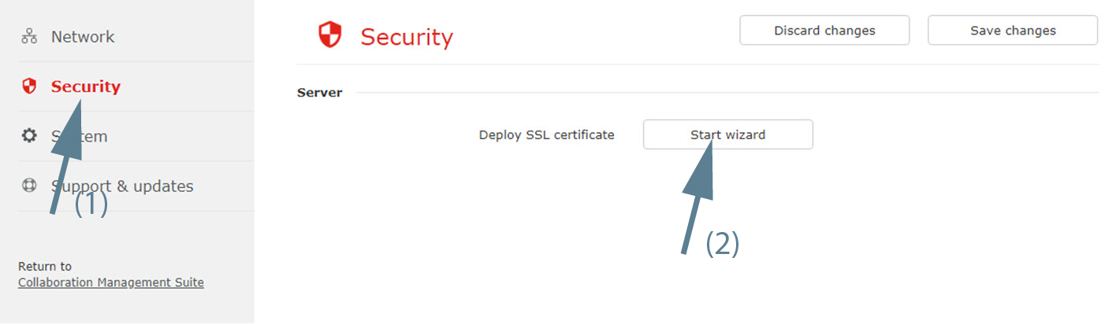Viewport: 1116px width, 324px height.
Task: Click the System gear icon
Action: pyautogui.click(x=29, y=136)
